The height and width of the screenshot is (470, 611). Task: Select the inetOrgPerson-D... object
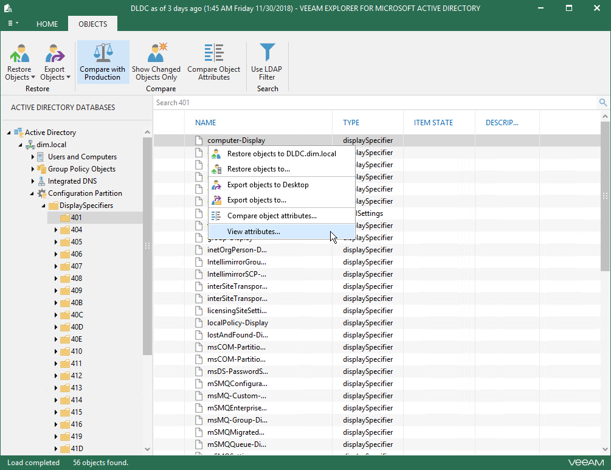pos(237,250)
